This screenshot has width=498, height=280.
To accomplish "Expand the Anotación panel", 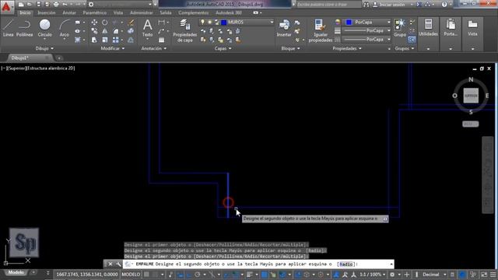I will (x=154, y=48).
